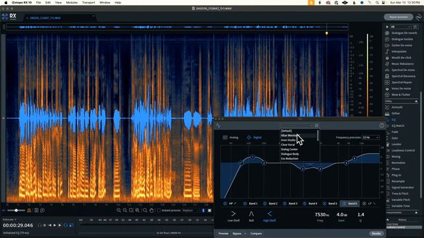Click the Preview button
This screenshot has width=424, height=238.
pyautogui.click(x=223, y=233)
